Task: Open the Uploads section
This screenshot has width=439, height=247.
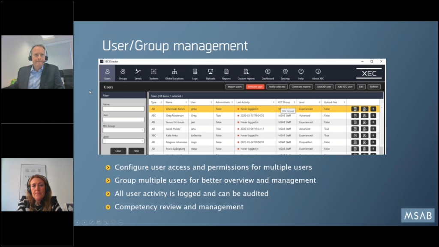Action: coord(210,74)
